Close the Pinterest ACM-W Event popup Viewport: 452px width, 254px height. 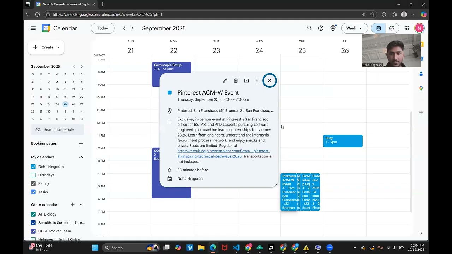[270, 80]
